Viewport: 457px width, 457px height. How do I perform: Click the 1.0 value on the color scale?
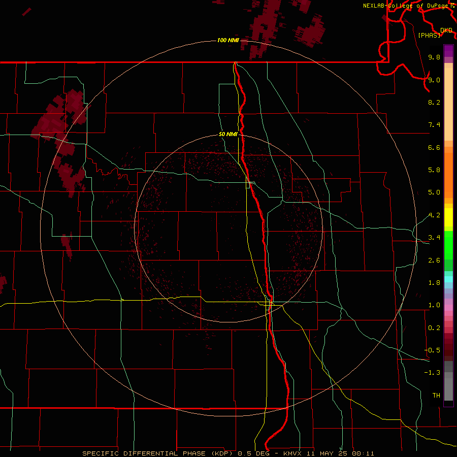tap(434, 305)
